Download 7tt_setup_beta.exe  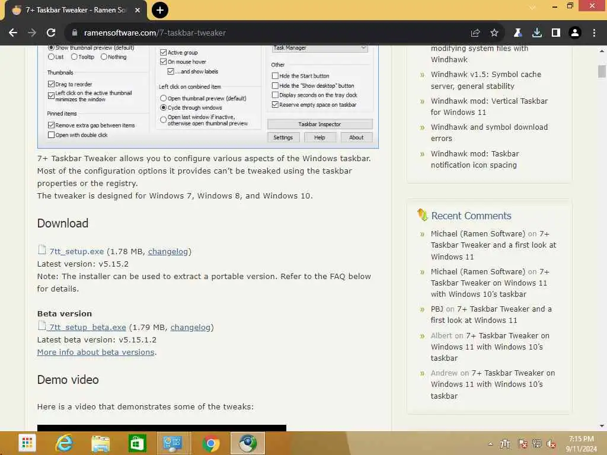pos(88,327)
